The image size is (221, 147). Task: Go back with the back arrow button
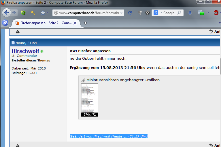tap(6, 13)
